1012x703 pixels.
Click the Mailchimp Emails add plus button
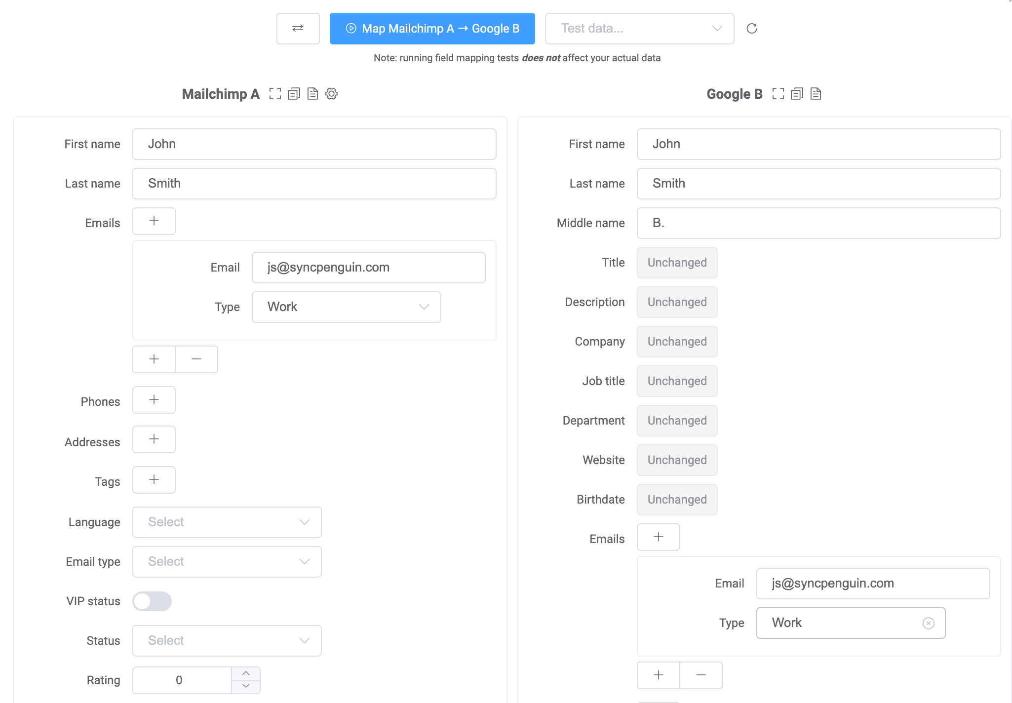(x=154, y=222)
